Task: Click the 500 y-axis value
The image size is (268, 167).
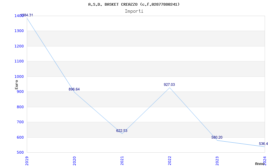Action: point(20,153)
